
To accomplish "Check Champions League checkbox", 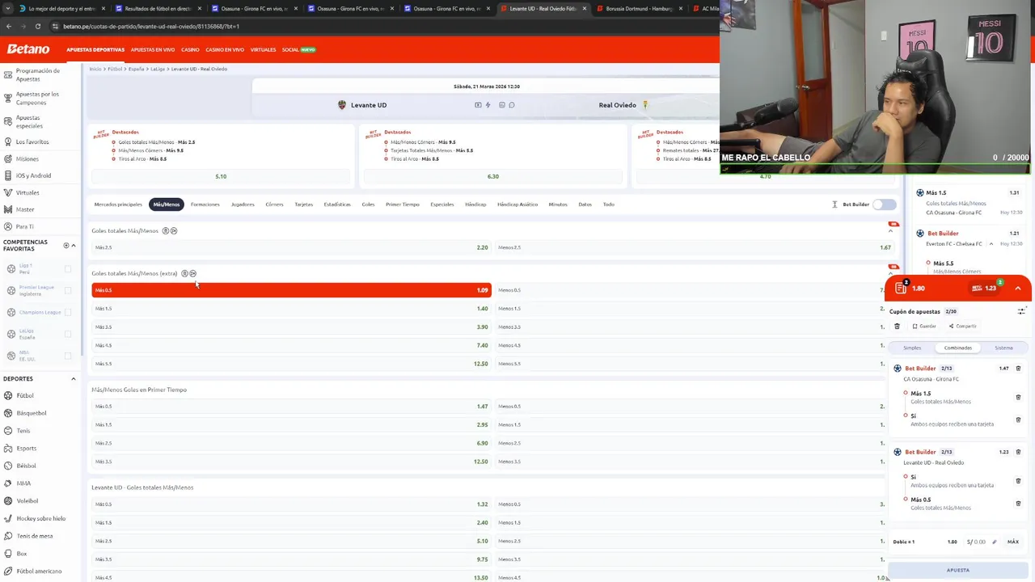I will pos(67,312).
